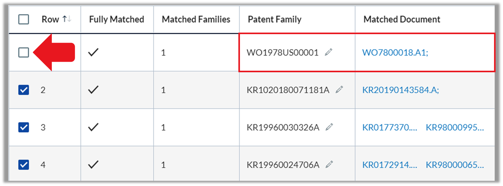Edit patent family WO1978US00001 with pencil icon
The image size is (503, 186).
click(x=329, y=52)
